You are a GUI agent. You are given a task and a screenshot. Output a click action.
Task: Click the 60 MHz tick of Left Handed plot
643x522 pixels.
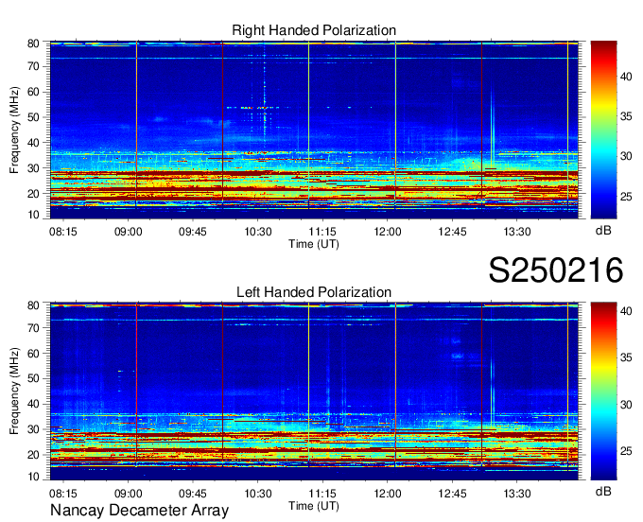point(33,354)
